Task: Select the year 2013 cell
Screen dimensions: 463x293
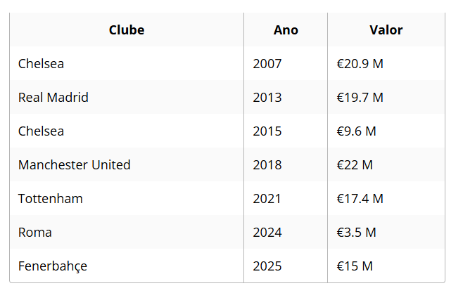Action: 267,98
